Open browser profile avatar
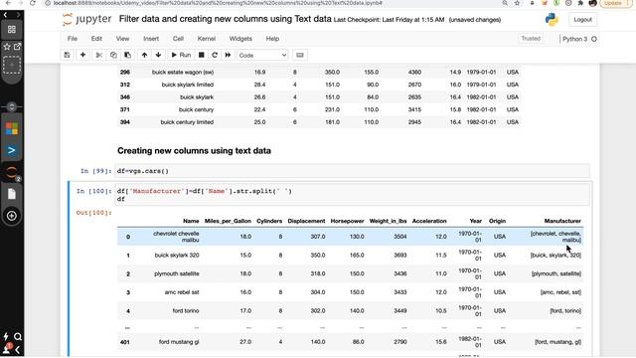The image size is (636, 358). pyautogui.click(x=592, y=3)
